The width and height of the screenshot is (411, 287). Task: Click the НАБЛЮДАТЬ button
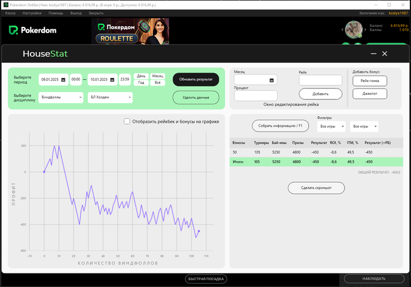click(374, 279)
